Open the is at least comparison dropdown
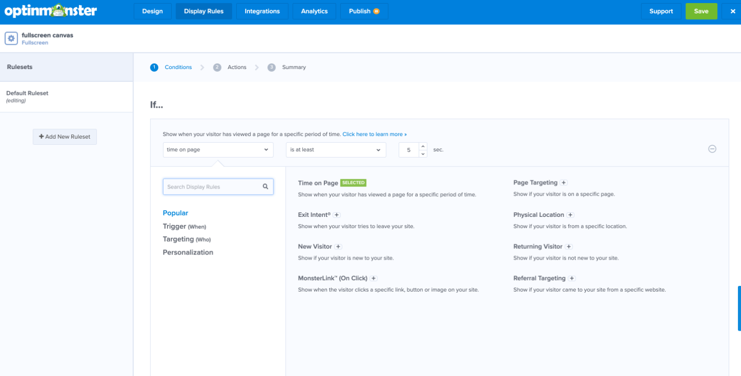The width and height of the screenshot is (741, 376). pos(336,149)
